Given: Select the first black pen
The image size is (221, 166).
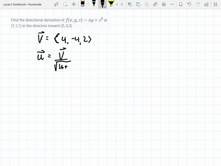Looking at the screenshot, I should 94,3.
